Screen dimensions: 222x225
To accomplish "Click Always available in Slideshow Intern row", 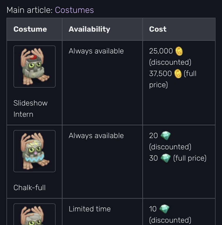I will 96,51.
